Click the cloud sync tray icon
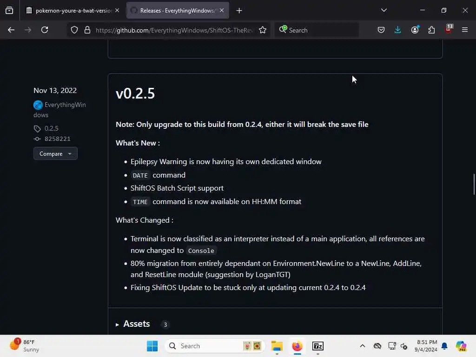The height and width of the screenshot is (357, 476). pos(377,346)
